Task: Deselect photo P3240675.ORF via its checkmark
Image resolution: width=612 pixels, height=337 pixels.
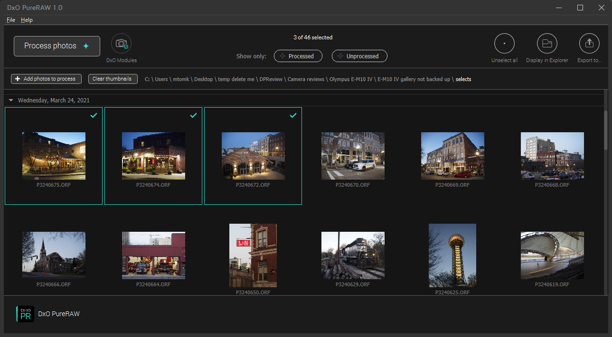Action: [94, 115]
